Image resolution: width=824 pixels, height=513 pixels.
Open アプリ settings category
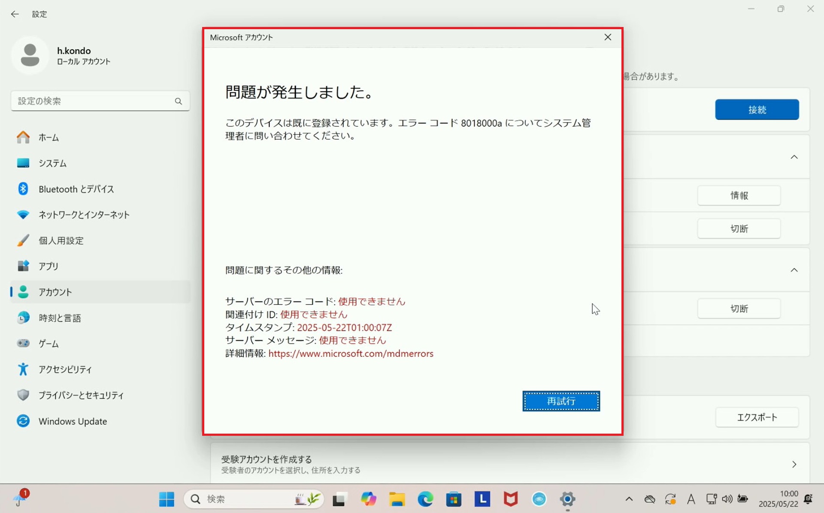coord(100,266)
